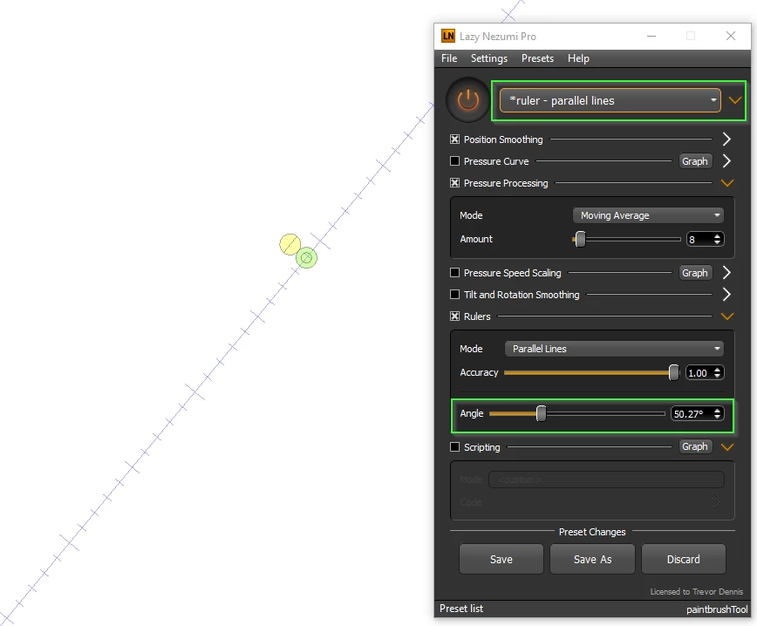Enable Pressure Curve checkbox
757x626 pixels.
[x=454, y=161]
